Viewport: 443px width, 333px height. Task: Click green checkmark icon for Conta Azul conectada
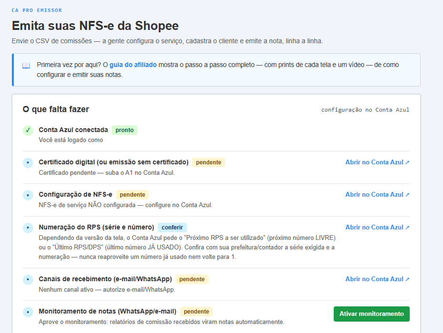tap(28, 130)
